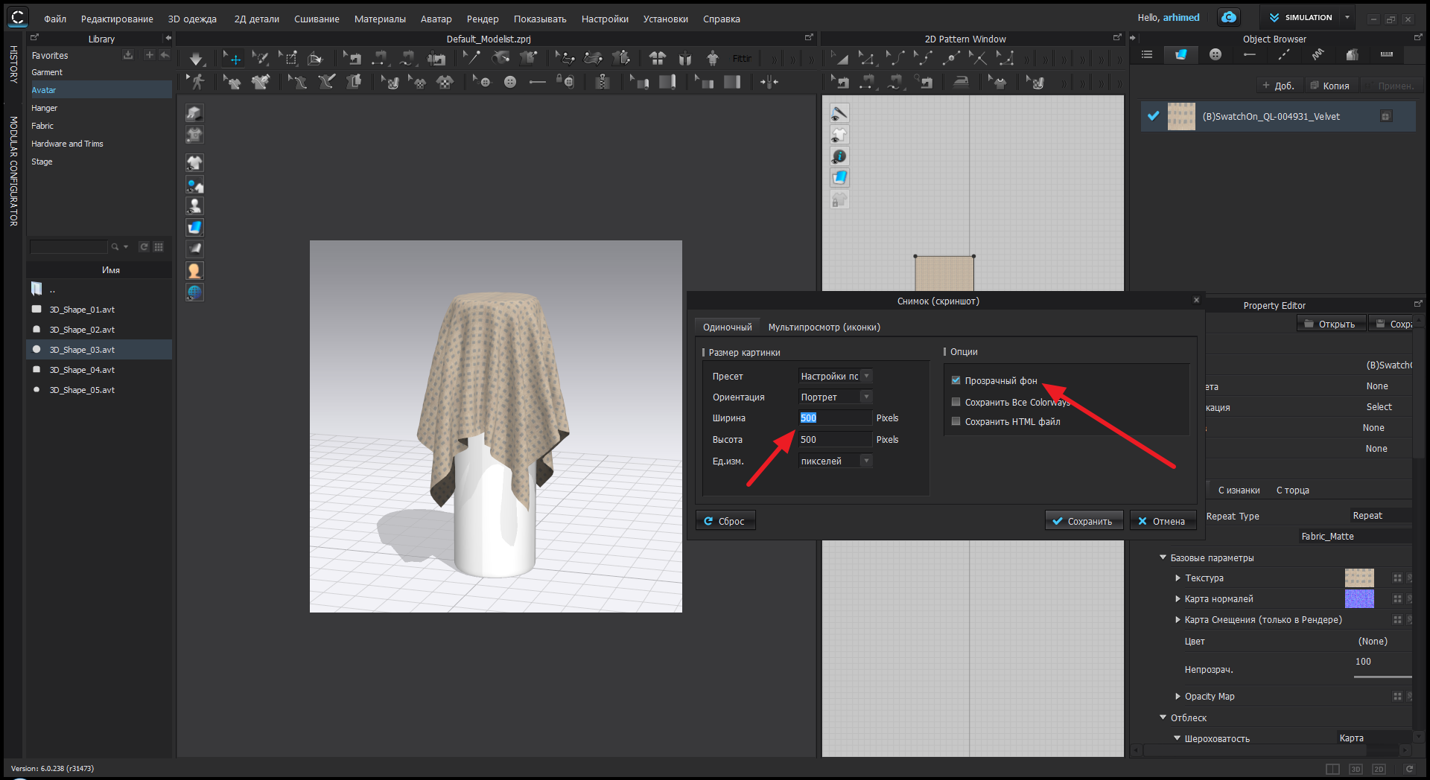Check the Сохранить HTML файл option
This screenshot has width=1430, height=780.
point(956,422)
